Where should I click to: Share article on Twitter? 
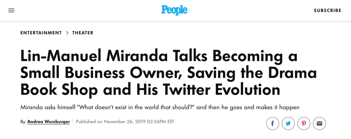tap(288, 123)
